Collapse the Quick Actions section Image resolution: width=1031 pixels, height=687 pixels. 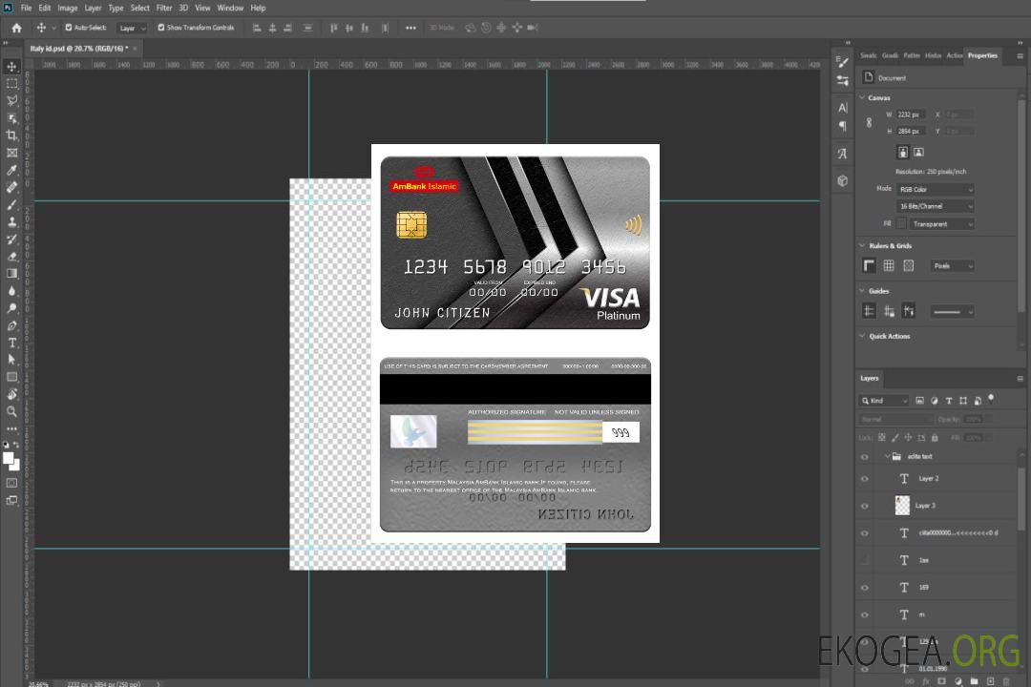[863, 336]
